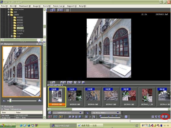Image resolution: width=171 pixels, height=128 pixels.
Task: Select the 050316 folder
Action: pyautogui.click(x=20, y=20)
